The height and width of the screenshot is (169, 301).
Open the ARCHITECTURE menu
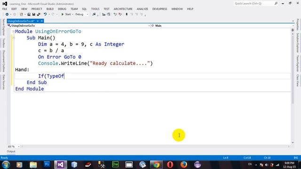coord(123,9)
